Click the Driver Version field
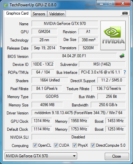The image size is (133, 164). (78, 113)
